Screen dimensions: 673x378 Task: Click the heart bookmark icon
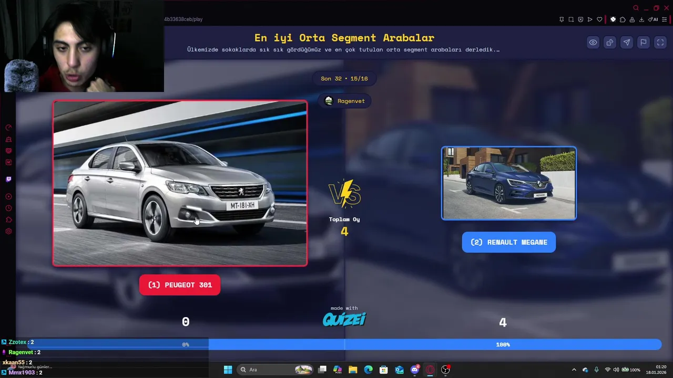pos(599,19)
